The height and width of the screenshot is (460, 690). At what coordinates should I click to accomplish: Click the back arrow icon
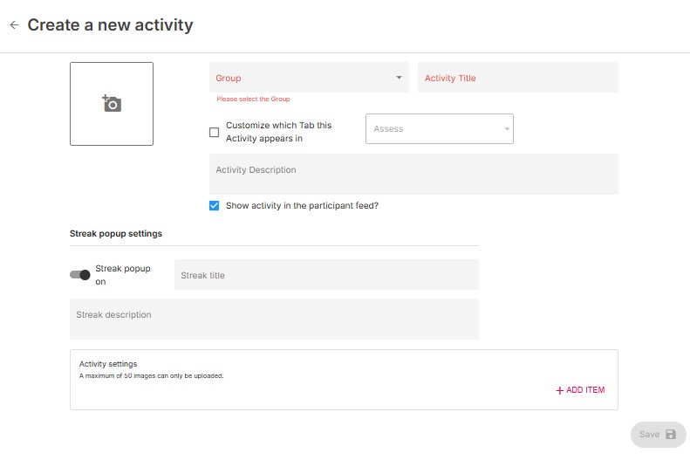pyautogui.click(x=14, y=25)
